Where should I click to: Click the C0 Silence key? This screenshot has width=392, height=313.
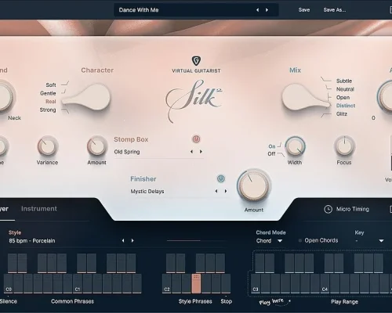pyautogui.click(x=9, y=283)
